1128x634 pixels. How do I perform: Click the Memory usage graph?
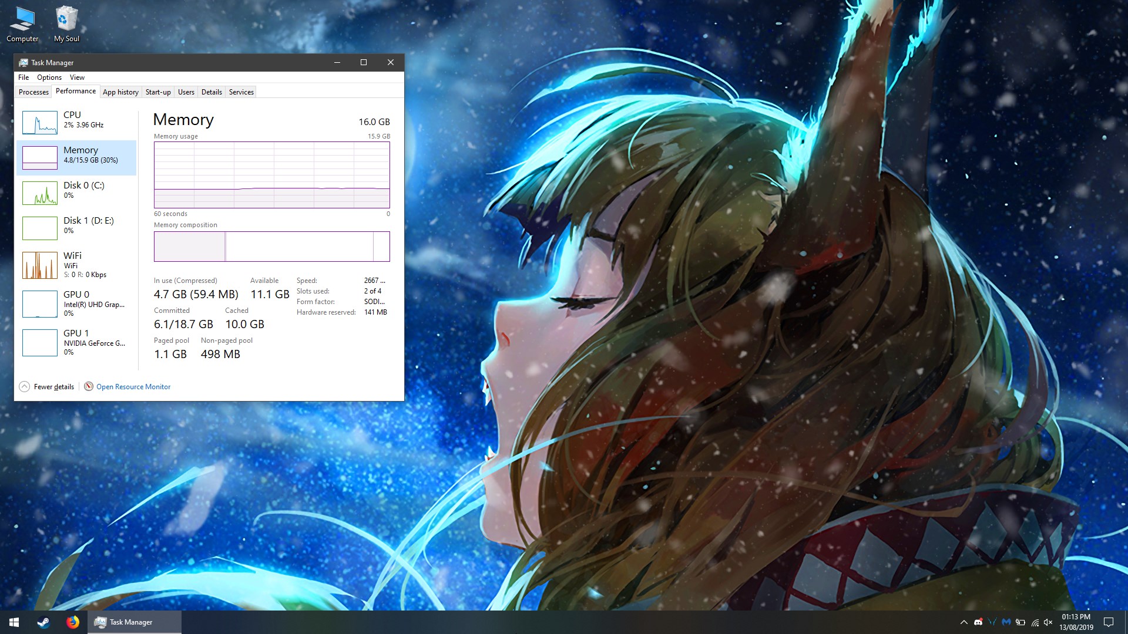272,175
